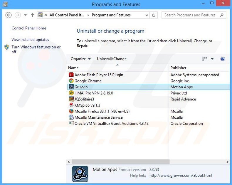Select Mozilla Maintenance Service entry
This screenshot has height=185, width=232.
point(99,117)
